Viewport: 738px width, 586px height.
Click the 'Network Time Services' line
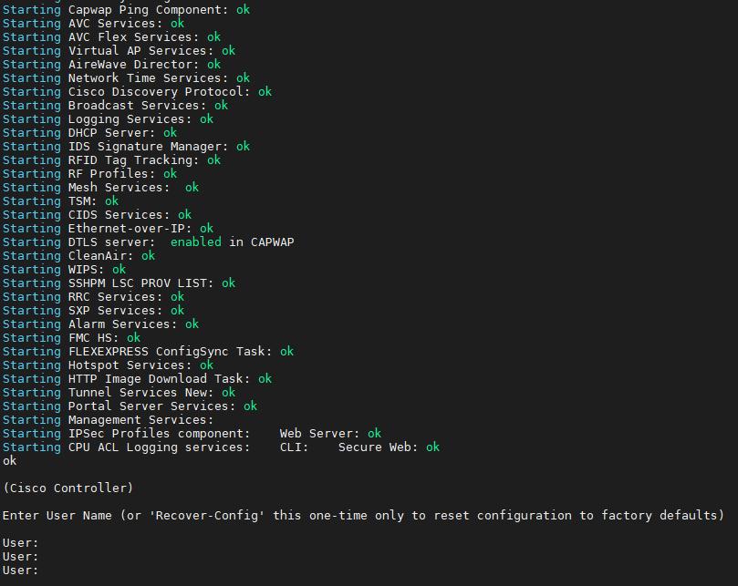point(126,78)
